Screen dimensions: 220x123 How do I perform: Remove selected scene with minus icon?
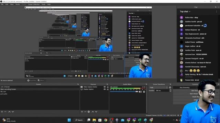coord(5,112)
